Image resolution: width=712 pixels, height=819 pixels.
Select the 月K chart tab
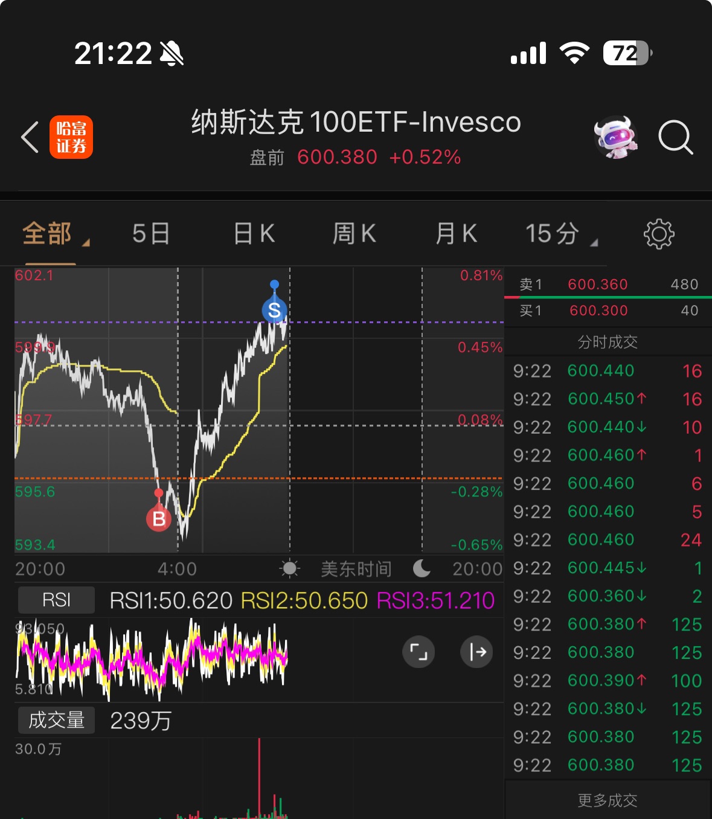pos(457,234)
